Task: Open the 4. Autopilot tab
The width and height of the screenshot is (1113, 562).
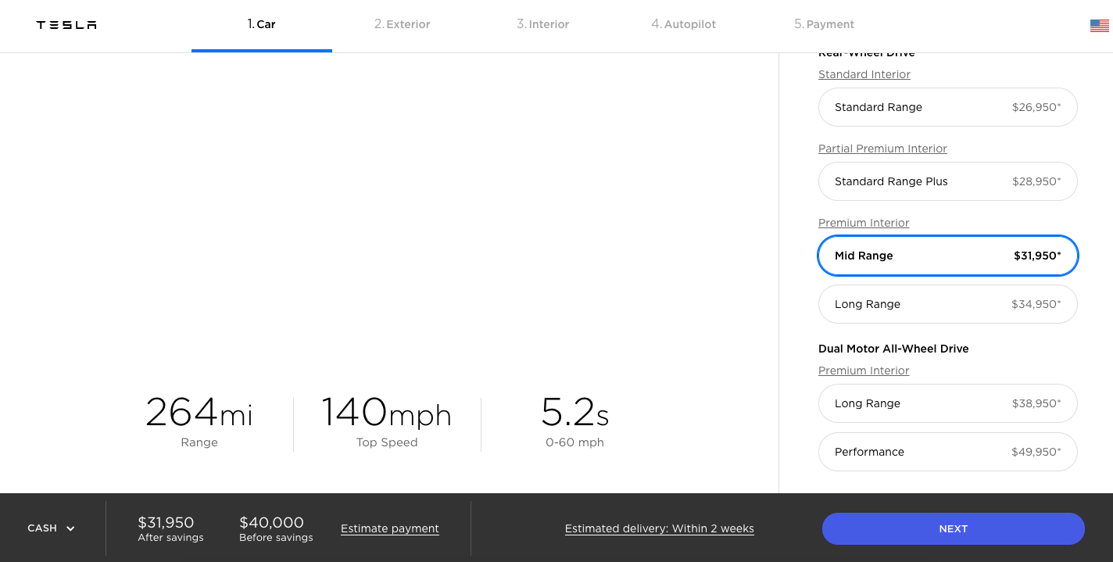Action: (683, 24)
